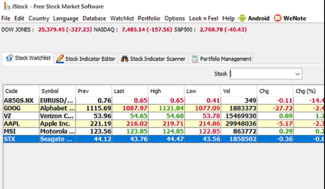Click the WeNote notepad icon
Image resolution: width=325 pixels, height=189 pixels.
(278, 18)
